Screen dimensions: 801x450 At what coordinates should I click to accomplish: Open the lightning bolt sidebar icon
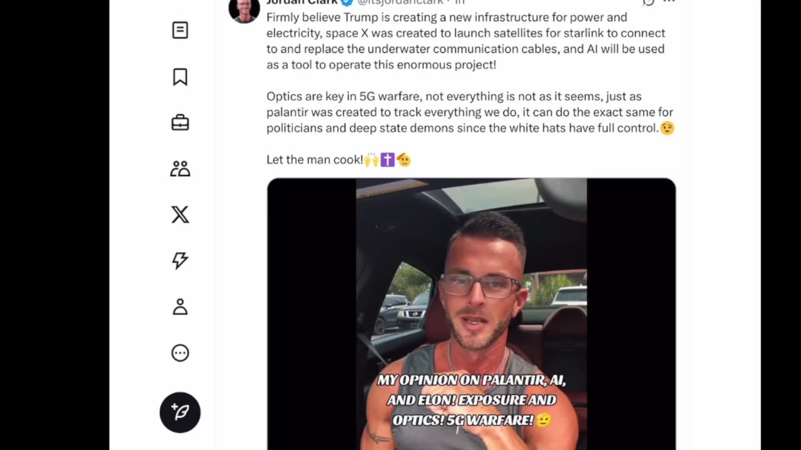(x=180, y=261)
